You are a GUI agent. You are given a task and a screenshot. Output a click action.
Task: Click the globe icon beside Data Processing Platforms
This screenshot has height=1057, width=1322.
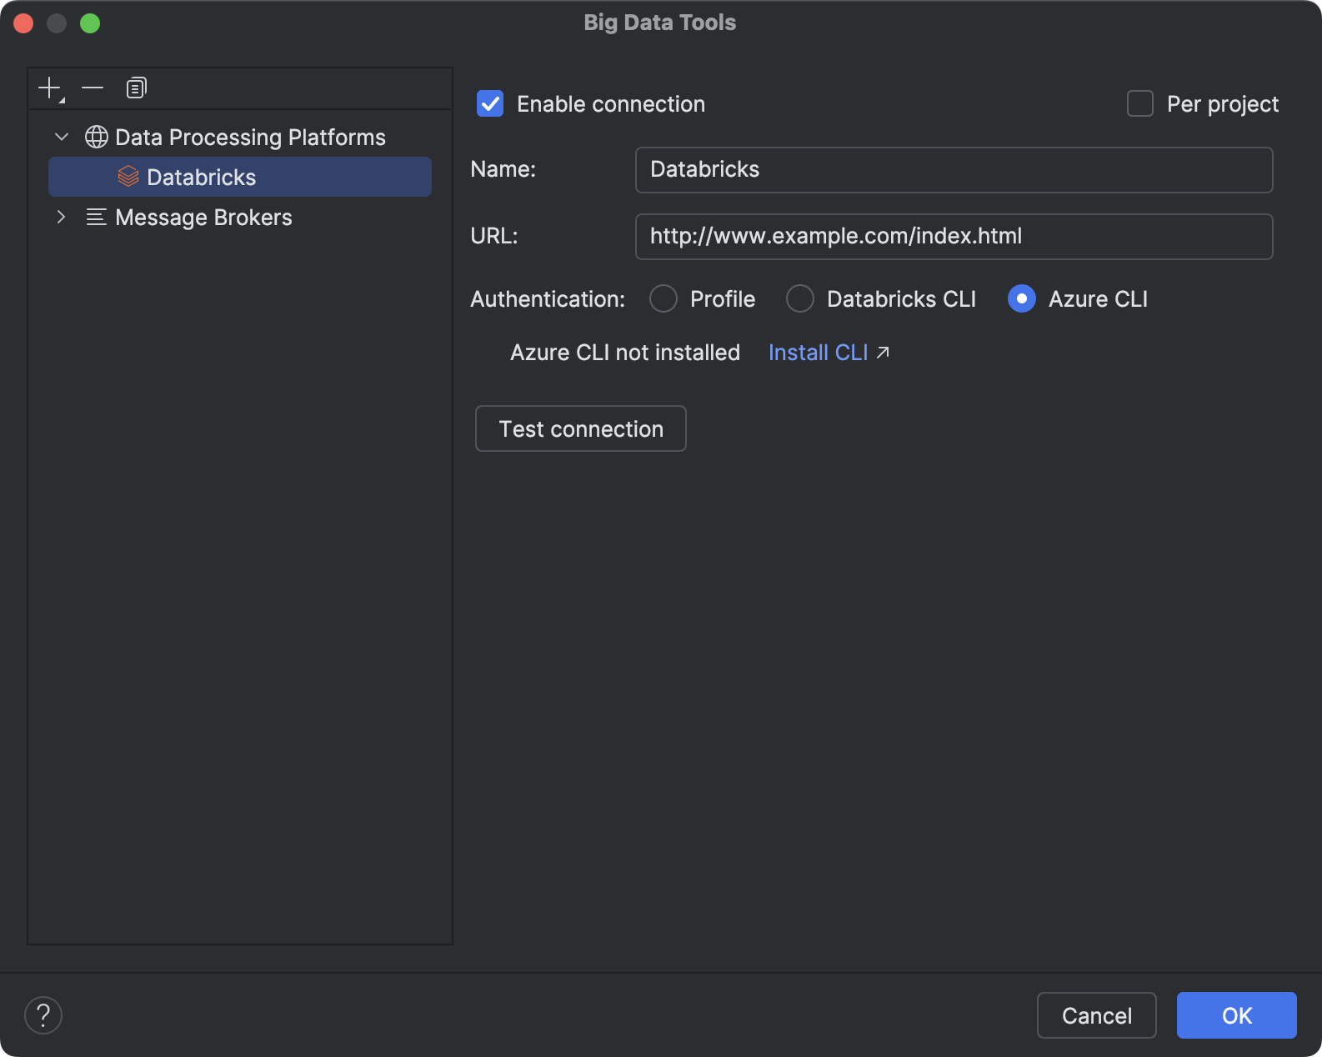(97, 137)
